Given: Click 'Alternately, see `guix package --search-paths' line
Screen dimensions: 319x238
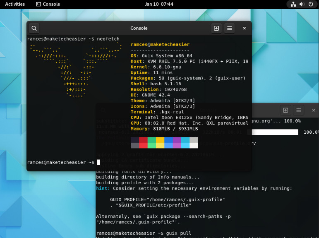Looking at the screenshot, I should pyautogui.click(x=163, y=216).
